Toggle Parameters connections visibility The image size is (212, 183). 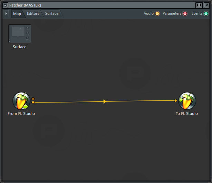[185, 14]
